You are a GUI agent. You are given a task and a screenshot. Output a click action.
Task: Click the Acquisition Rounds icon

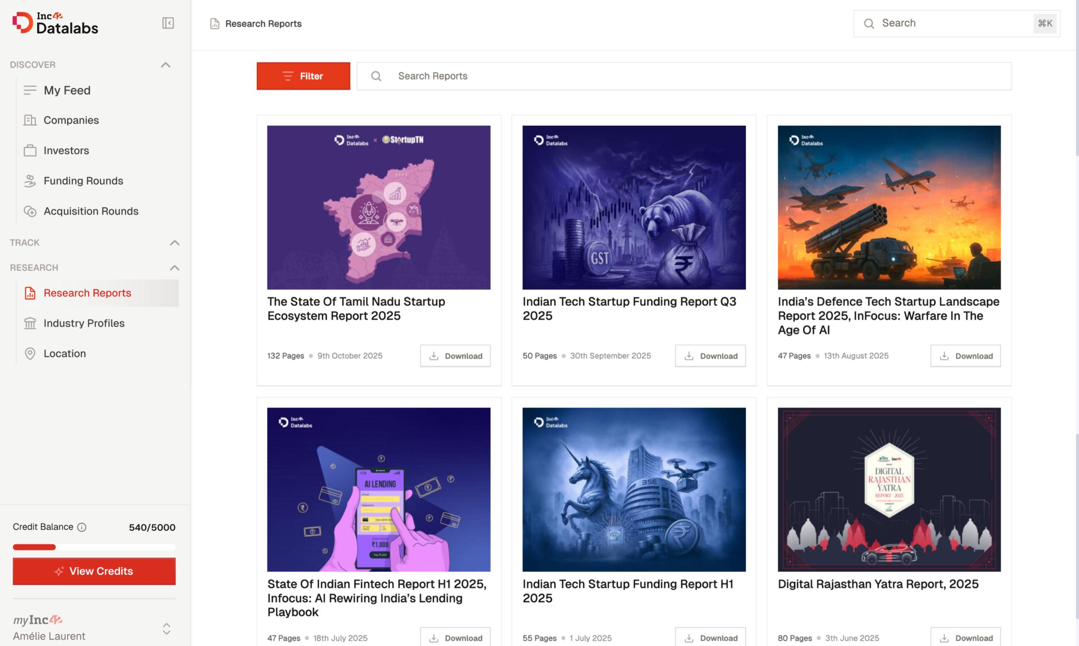pos(30,211)
